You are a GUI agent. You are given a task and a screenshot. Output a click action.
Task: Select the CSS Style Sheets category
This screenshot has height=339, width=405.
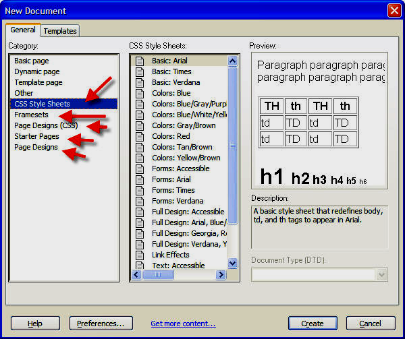(64, 104)
